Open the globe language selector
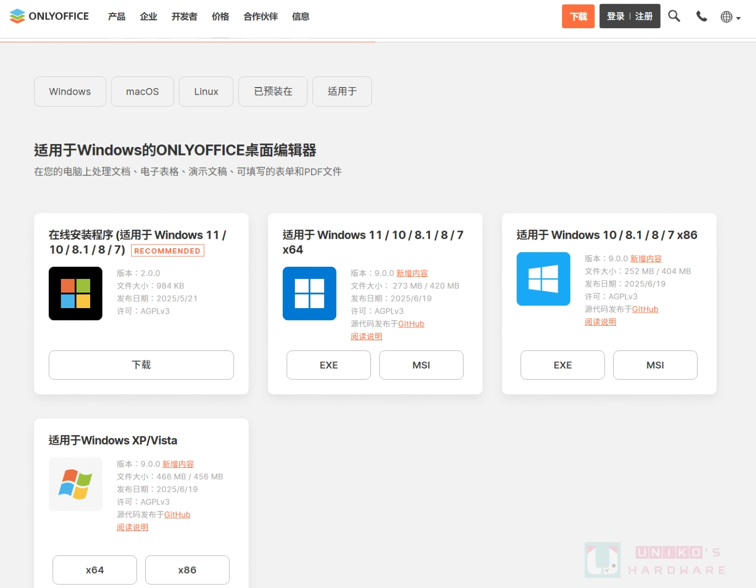 (x=730, y=17)
